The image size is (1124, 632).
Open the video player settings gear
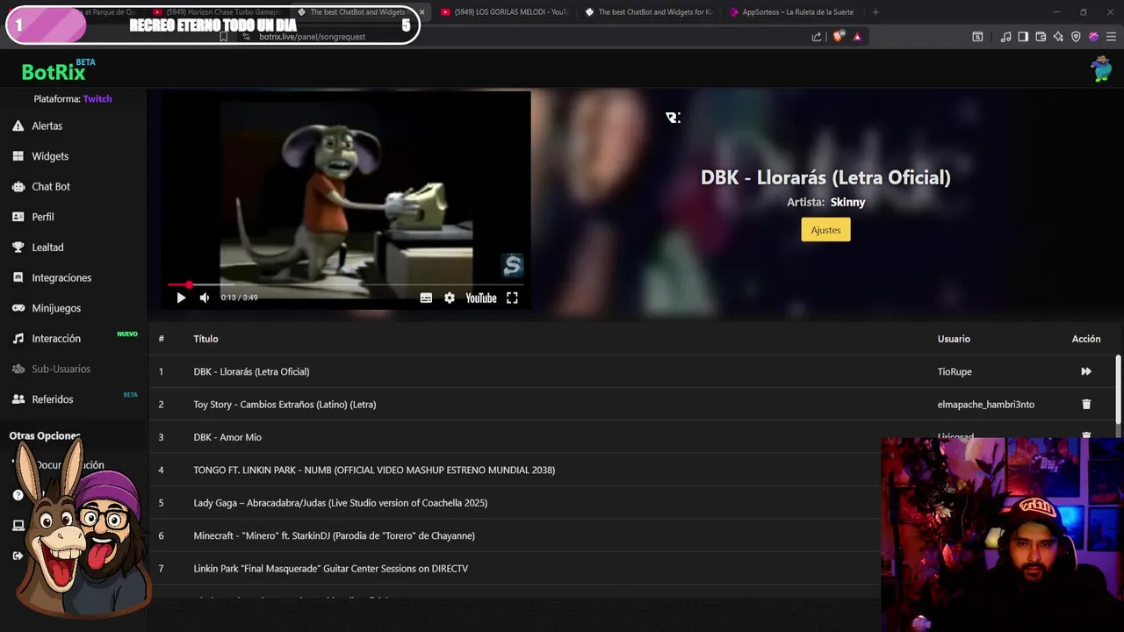pyautogui.click(x=450, y=298)
